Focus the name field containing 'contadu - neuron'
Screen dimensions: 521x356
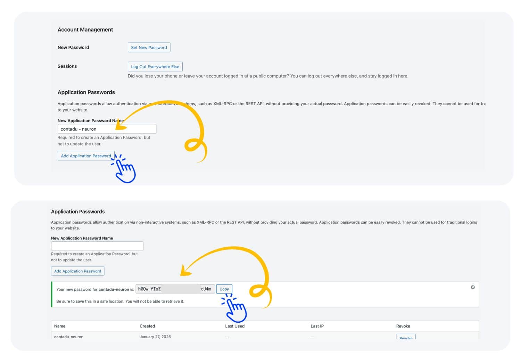[x=107, y=129]
